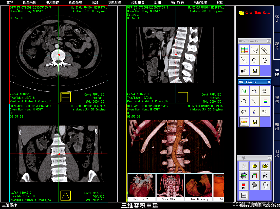Open the 照相 menu in the menu bar
Viewport: 280px width, 209px height.
[x=158, y=2]
